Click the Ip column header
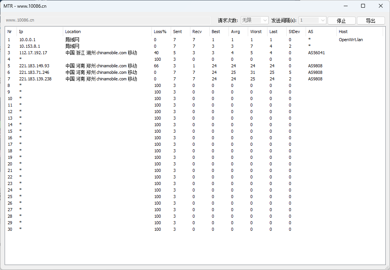The height and width of the screenshot is (270, 390). tap(22, 32)
